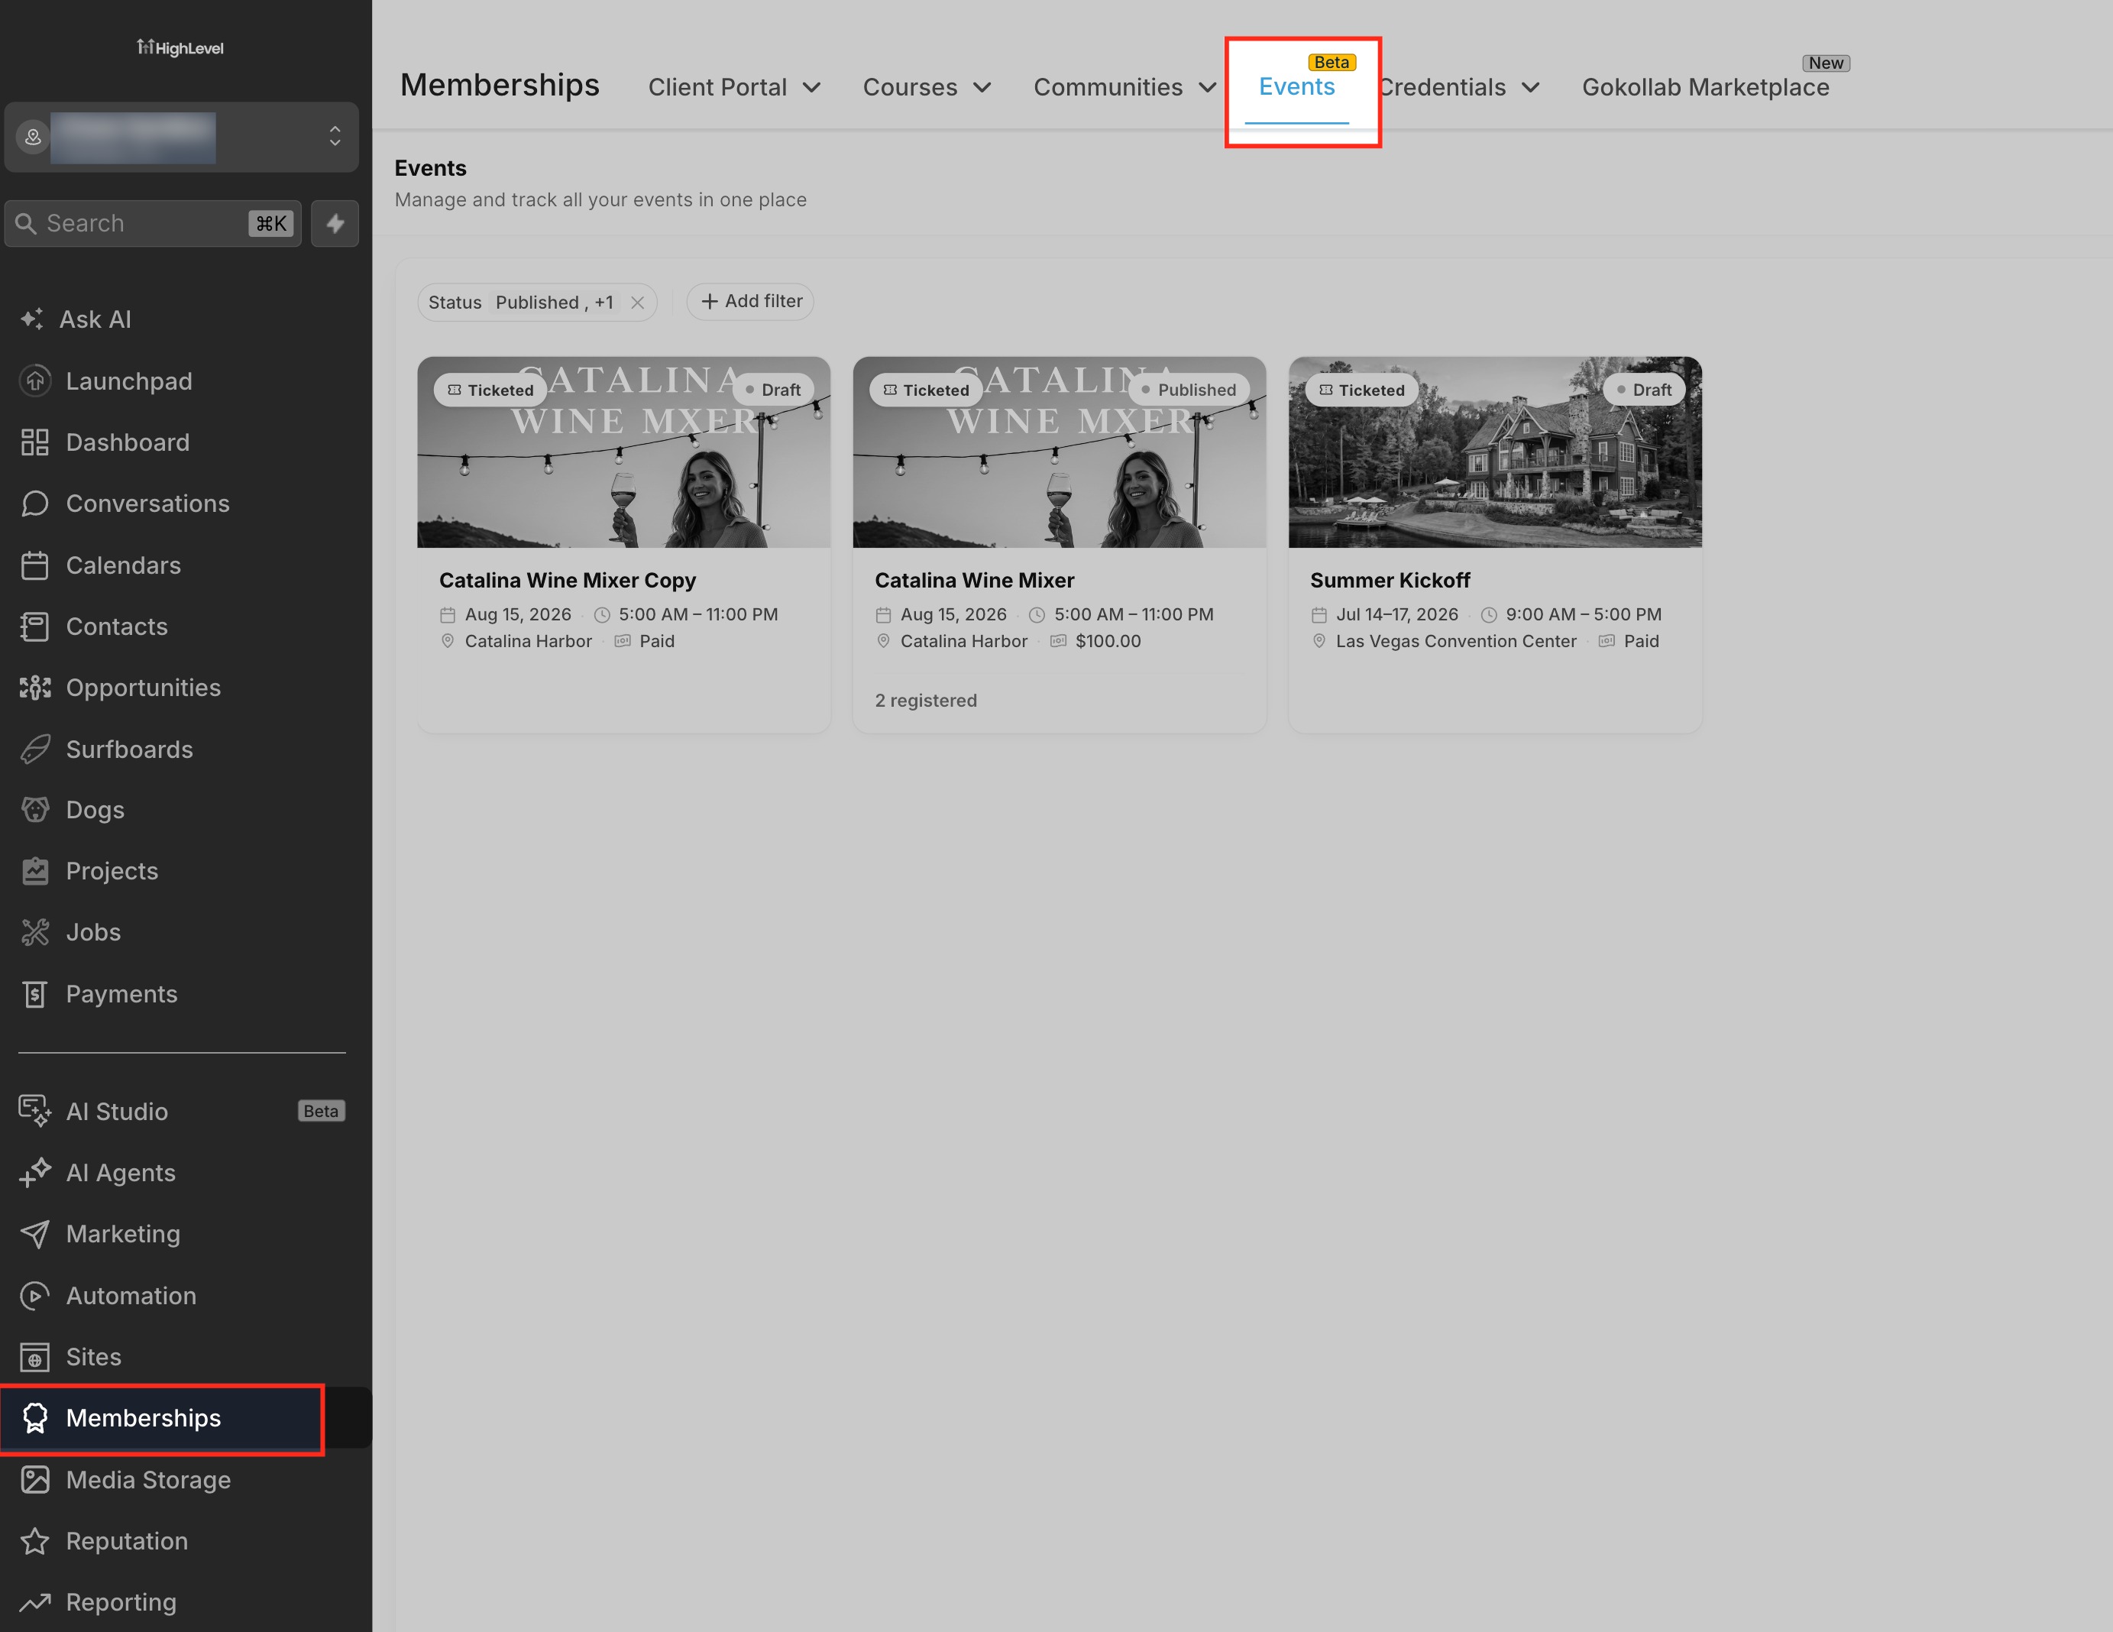
Task: Click the Jobs tools icon
Action: (35, 933)
